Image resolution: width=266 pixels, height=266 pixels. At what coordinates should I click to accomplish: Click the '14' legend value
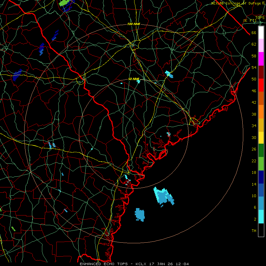(254, 184)
